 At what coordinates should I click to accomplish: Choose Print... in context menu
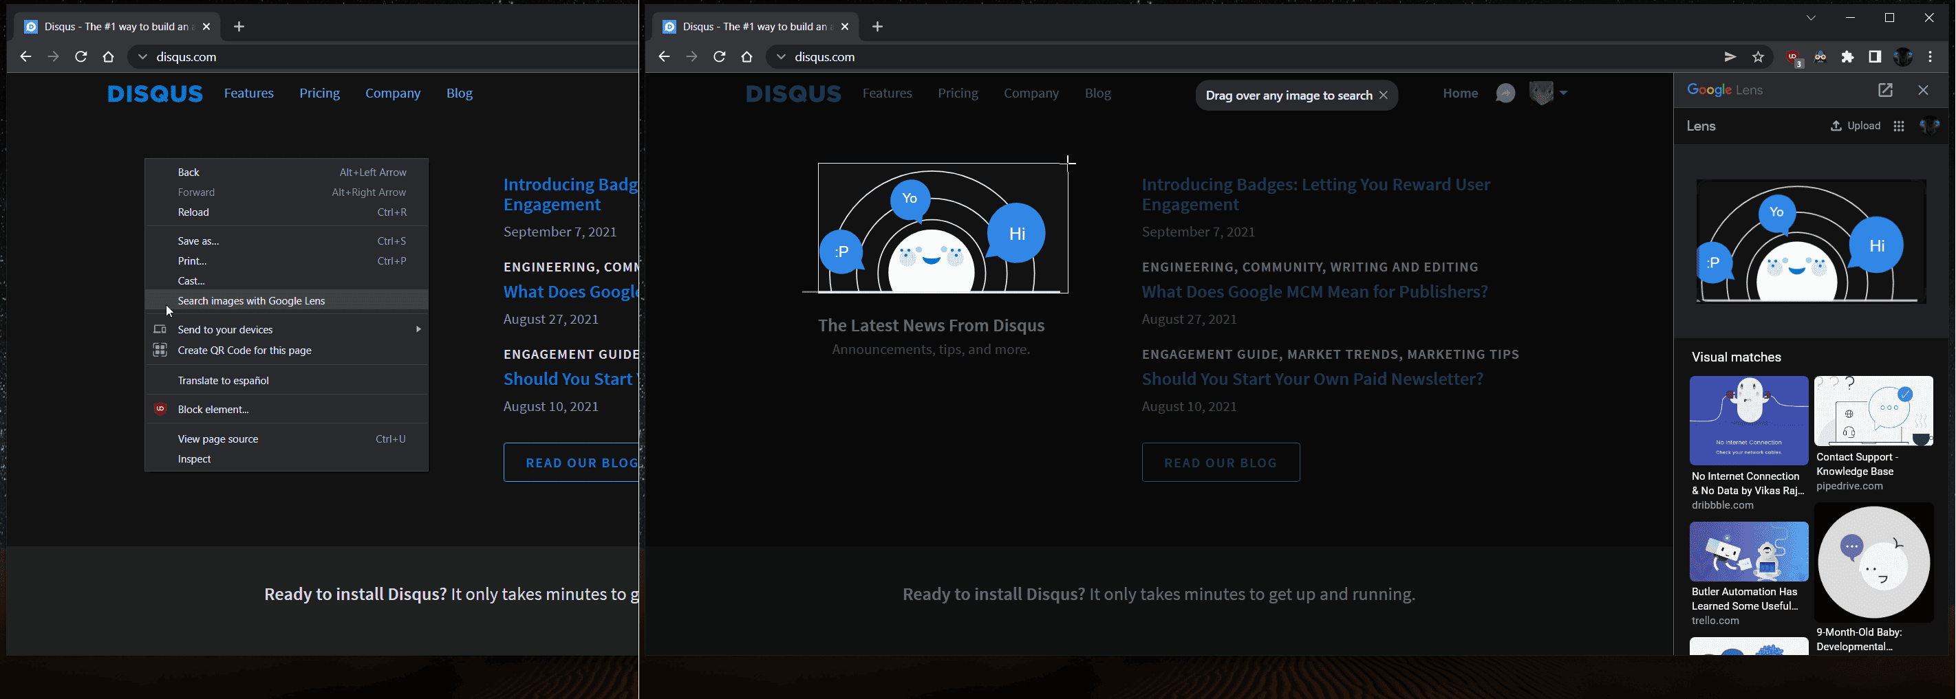[286, 261]
